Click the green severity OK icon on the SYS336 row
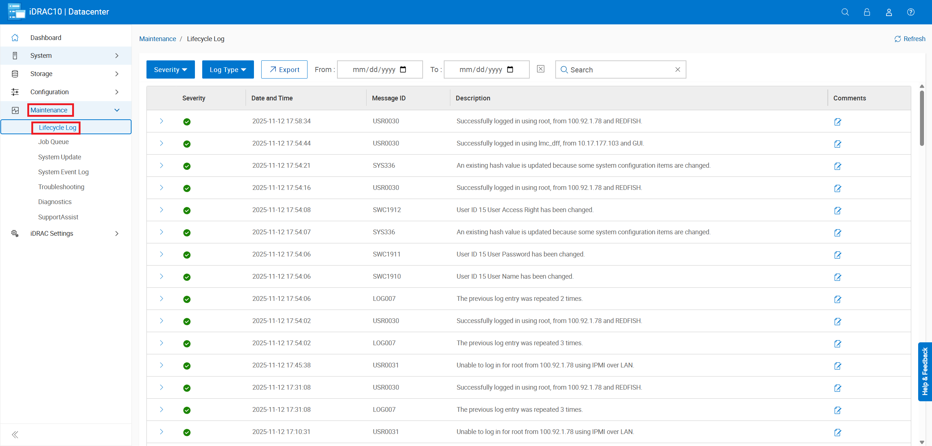The image size is (932, 446). [x=187, y=166]
